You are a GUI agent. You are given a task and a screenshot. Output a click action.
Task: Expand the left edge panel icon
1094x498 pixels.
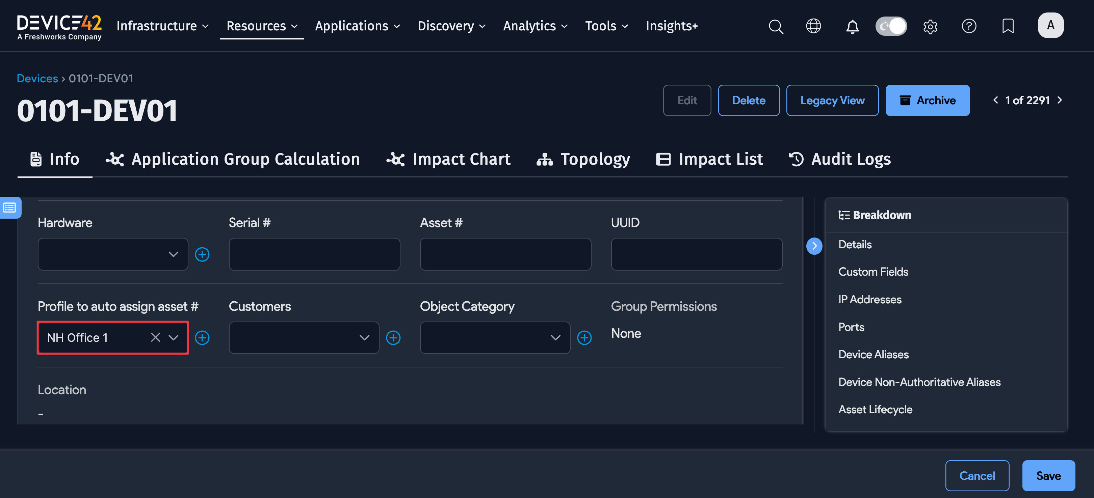coord(9,207)
